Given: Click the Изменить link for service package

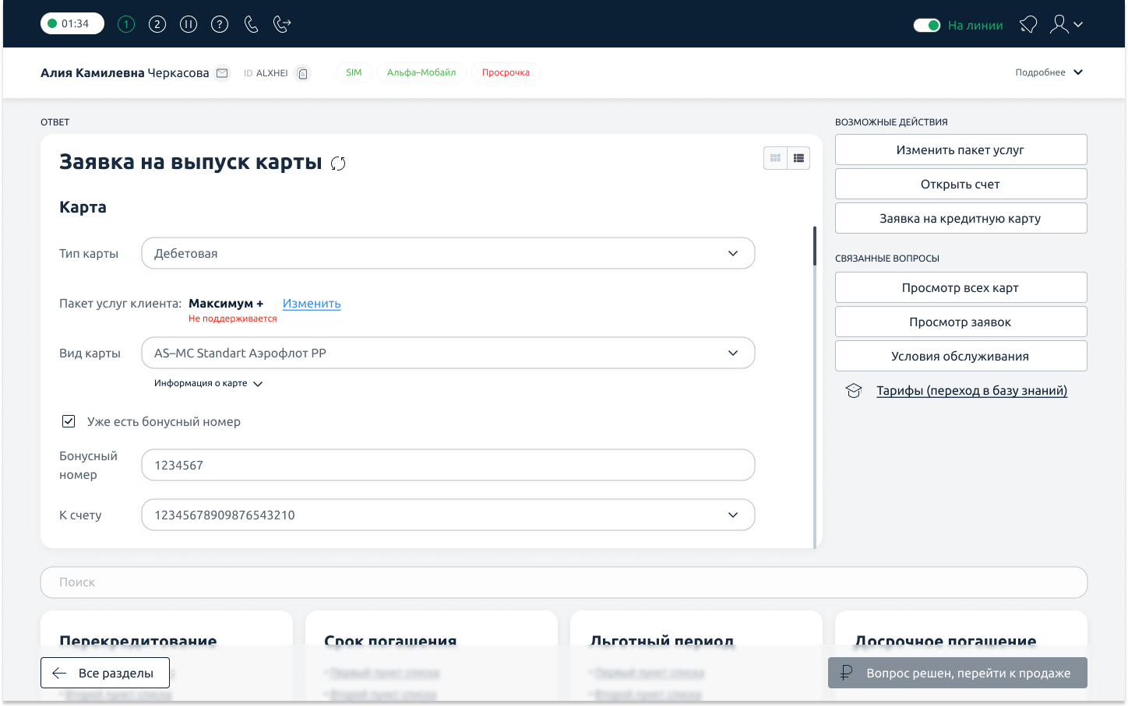Looking at the screenshot, I should 312,304.
